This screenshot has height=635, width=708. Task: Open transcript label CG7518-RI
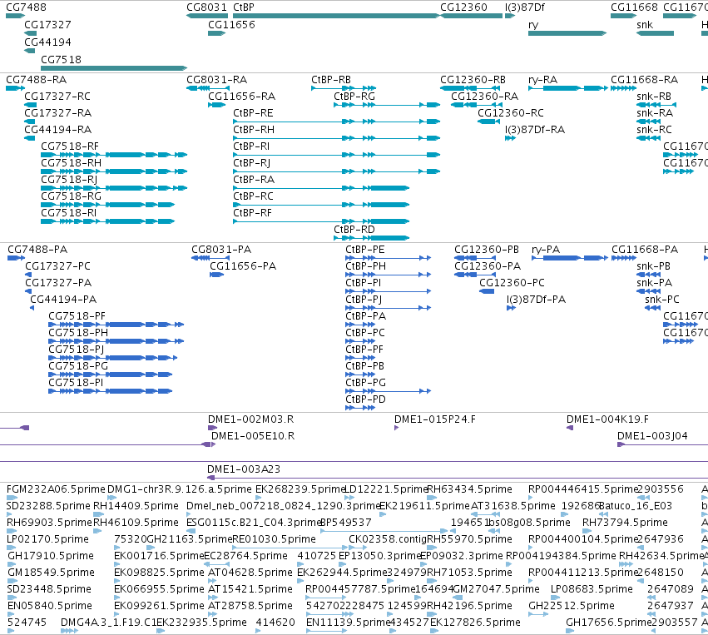pos(68,213)
